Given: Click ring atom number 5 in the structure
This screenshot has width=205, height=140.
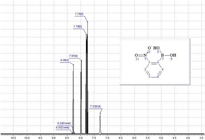Looking at the screenshot, I should (149, 76).
